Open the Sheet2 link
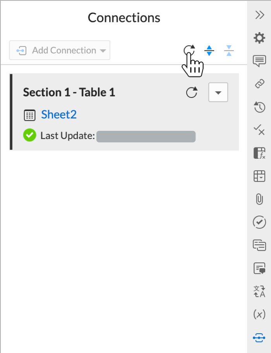 (58, 115)
